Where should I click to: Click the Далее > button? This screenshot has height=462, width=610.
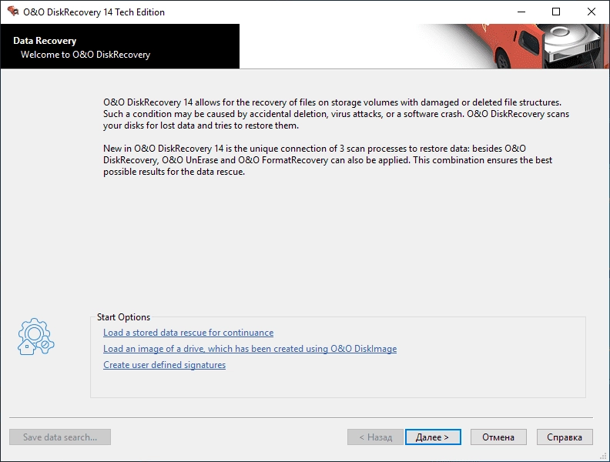(x=433, y=437)
